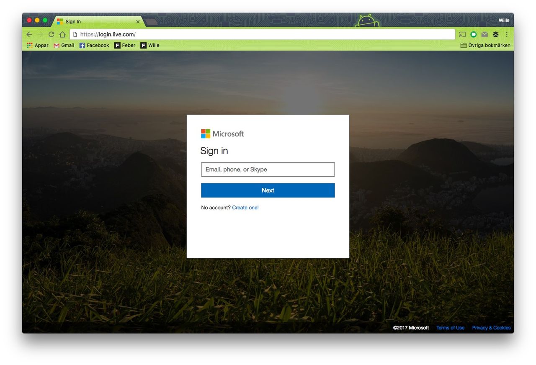
Task: Click the Create one! link
Action: (x=245, y=208)
